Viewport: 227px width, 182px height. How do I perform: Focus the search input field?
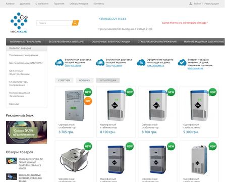(x=54, y=23)
